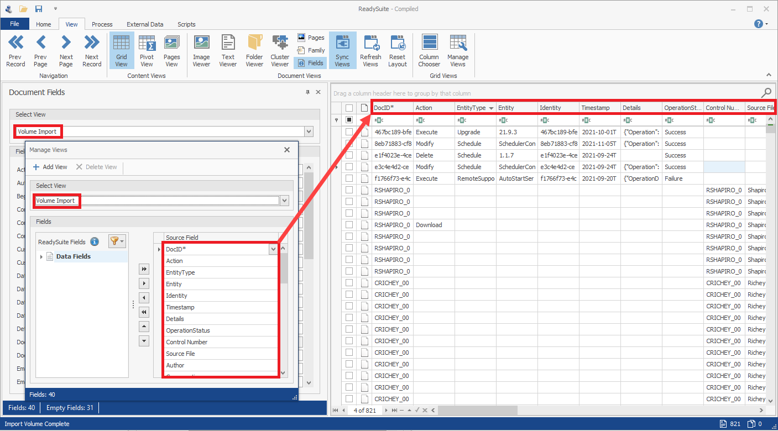Toggle the Fields document view
This screenshot has width=778, height=431.
310,63
